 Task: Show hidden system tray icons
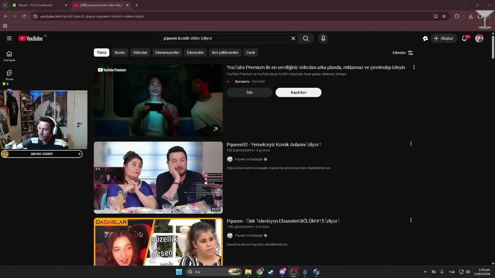(x=425, y=272)
